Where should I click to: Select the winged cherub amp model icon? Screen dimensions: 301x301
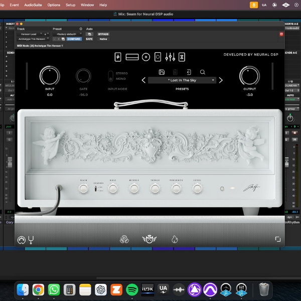click(149, 239)
